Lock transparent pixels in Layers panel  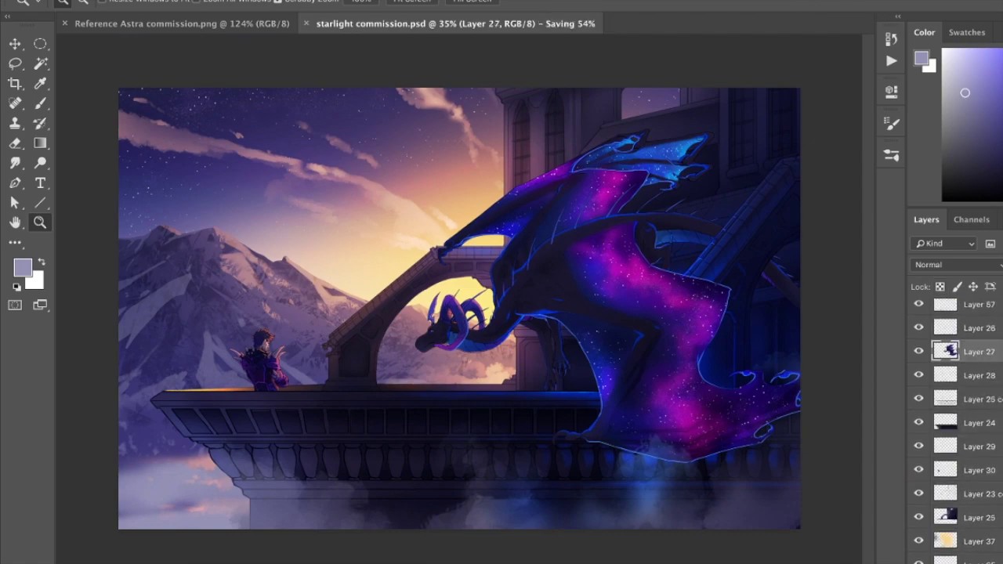coord(940,287)
